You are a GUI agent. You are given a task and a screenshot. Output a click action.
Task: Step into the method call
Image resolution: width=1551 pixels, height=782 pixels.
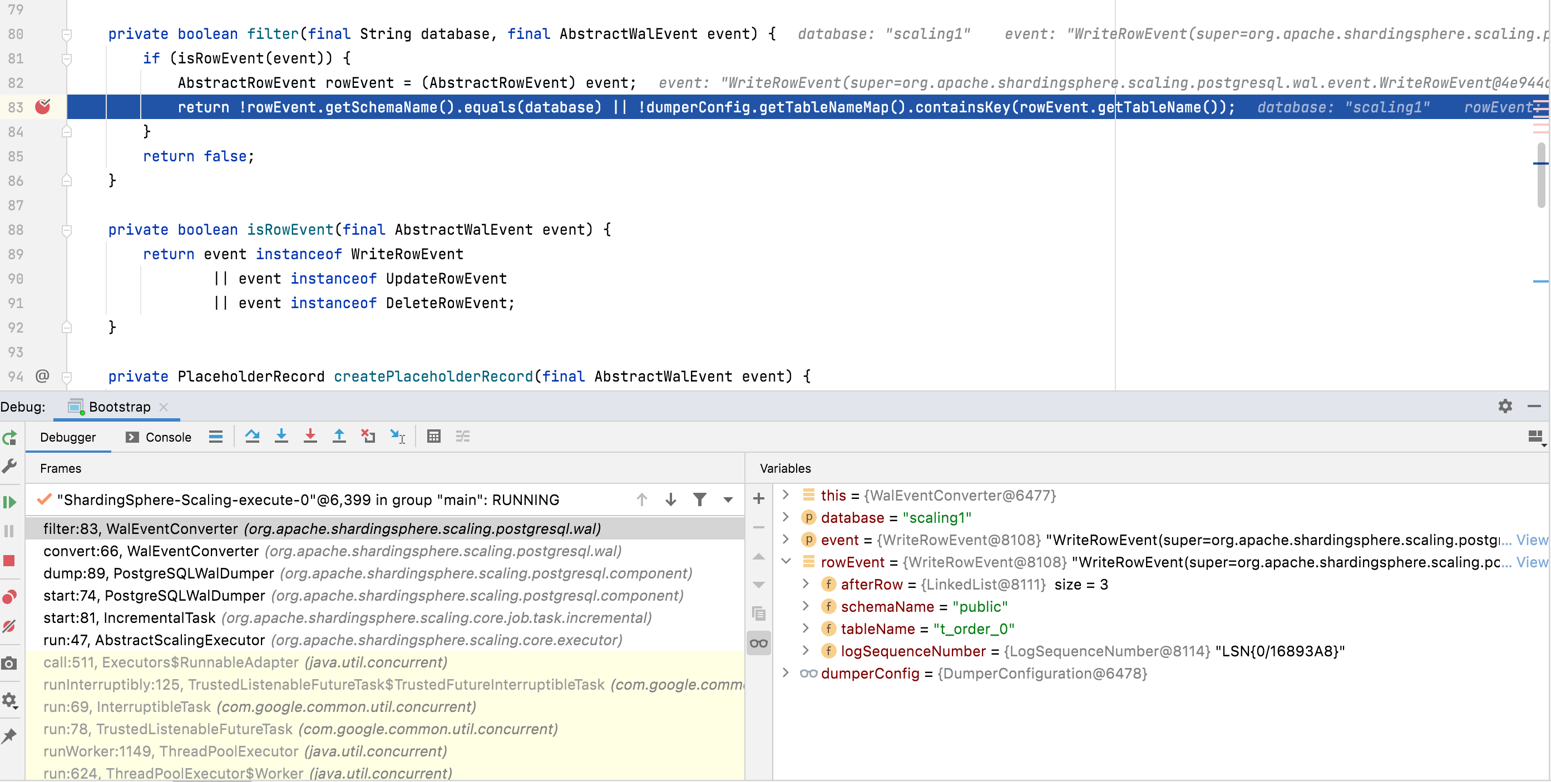[x=281, y=437]
